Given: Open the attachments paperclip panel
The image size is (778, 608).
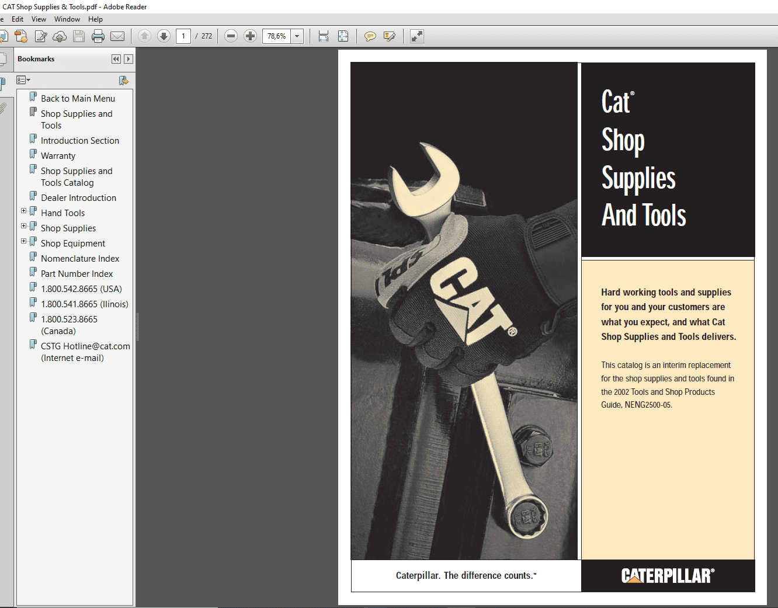Looking at the screenshot, I should tap(2, 109).
